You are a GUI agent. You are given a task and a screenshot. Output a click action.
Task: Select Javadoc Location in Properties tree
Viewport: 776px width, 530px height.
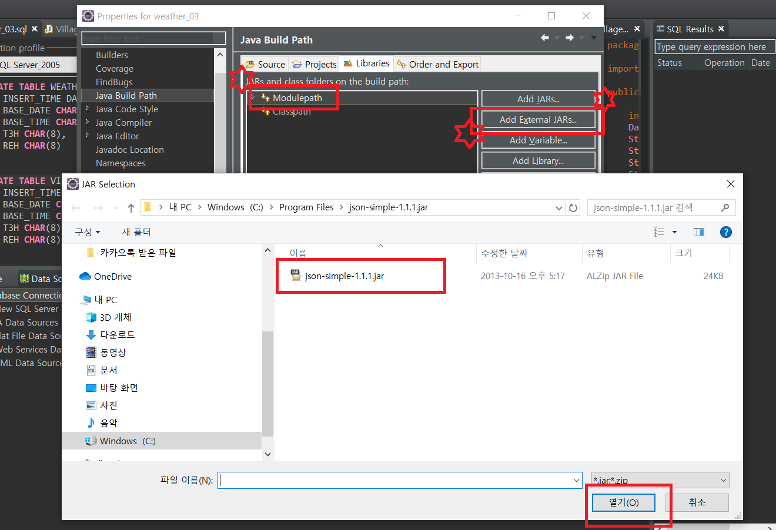[130, 149]
